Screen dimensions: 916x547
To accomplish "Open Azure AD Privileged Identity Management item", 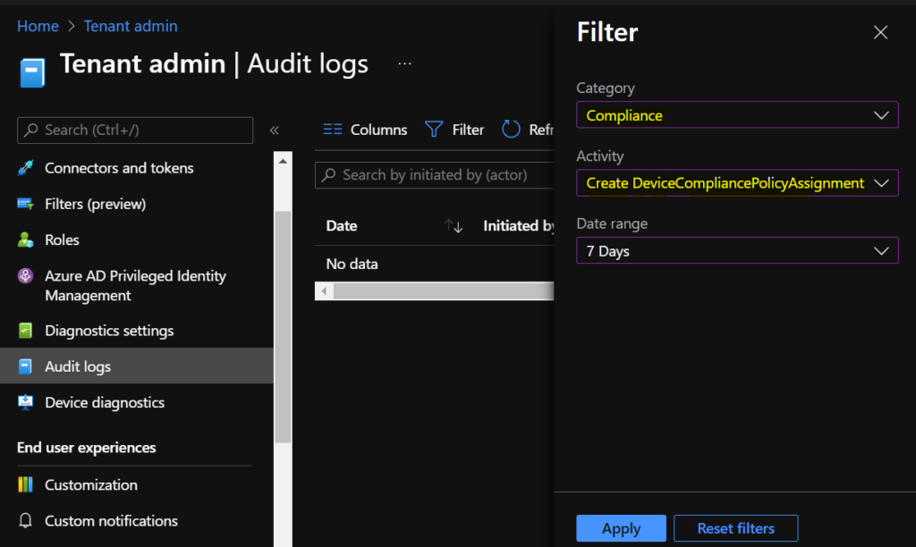I will coord(137,285).
